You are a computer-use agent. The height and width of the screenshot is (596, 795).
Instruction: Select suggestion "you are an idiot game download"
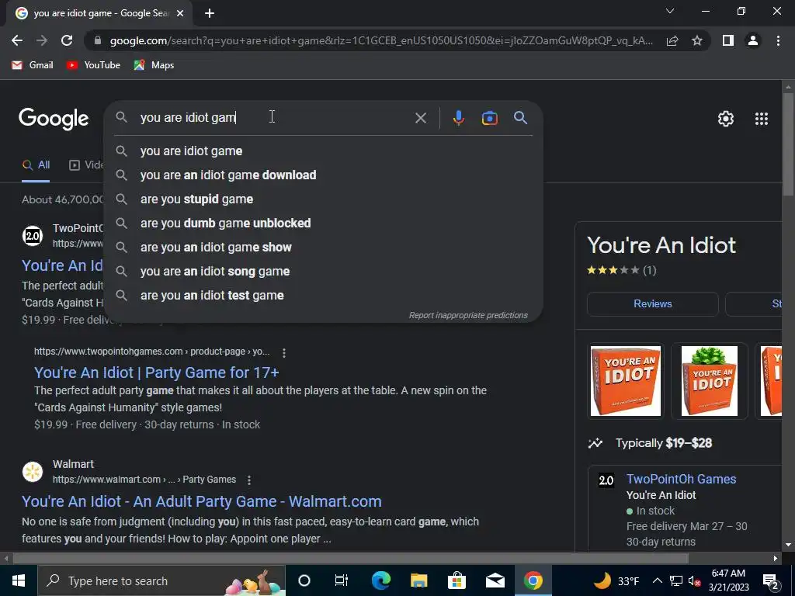(x=323, y=175)
